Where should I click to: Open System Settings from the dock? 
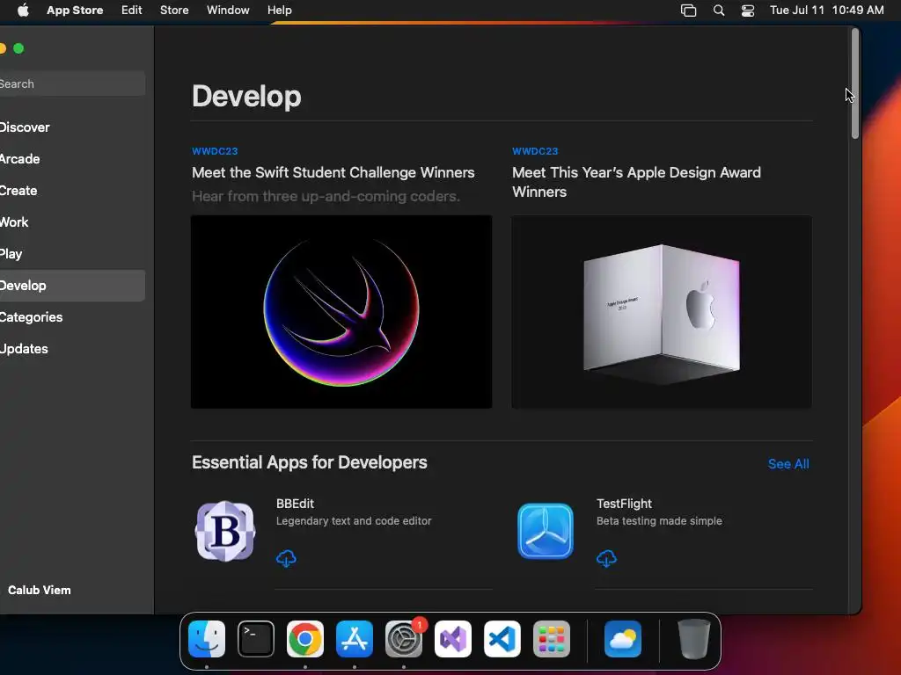click(x=404, y=639)
